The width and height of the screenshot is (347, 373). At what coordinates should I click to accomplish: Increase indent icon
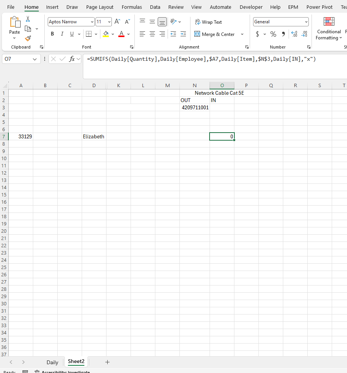click(x=183, y=34)
